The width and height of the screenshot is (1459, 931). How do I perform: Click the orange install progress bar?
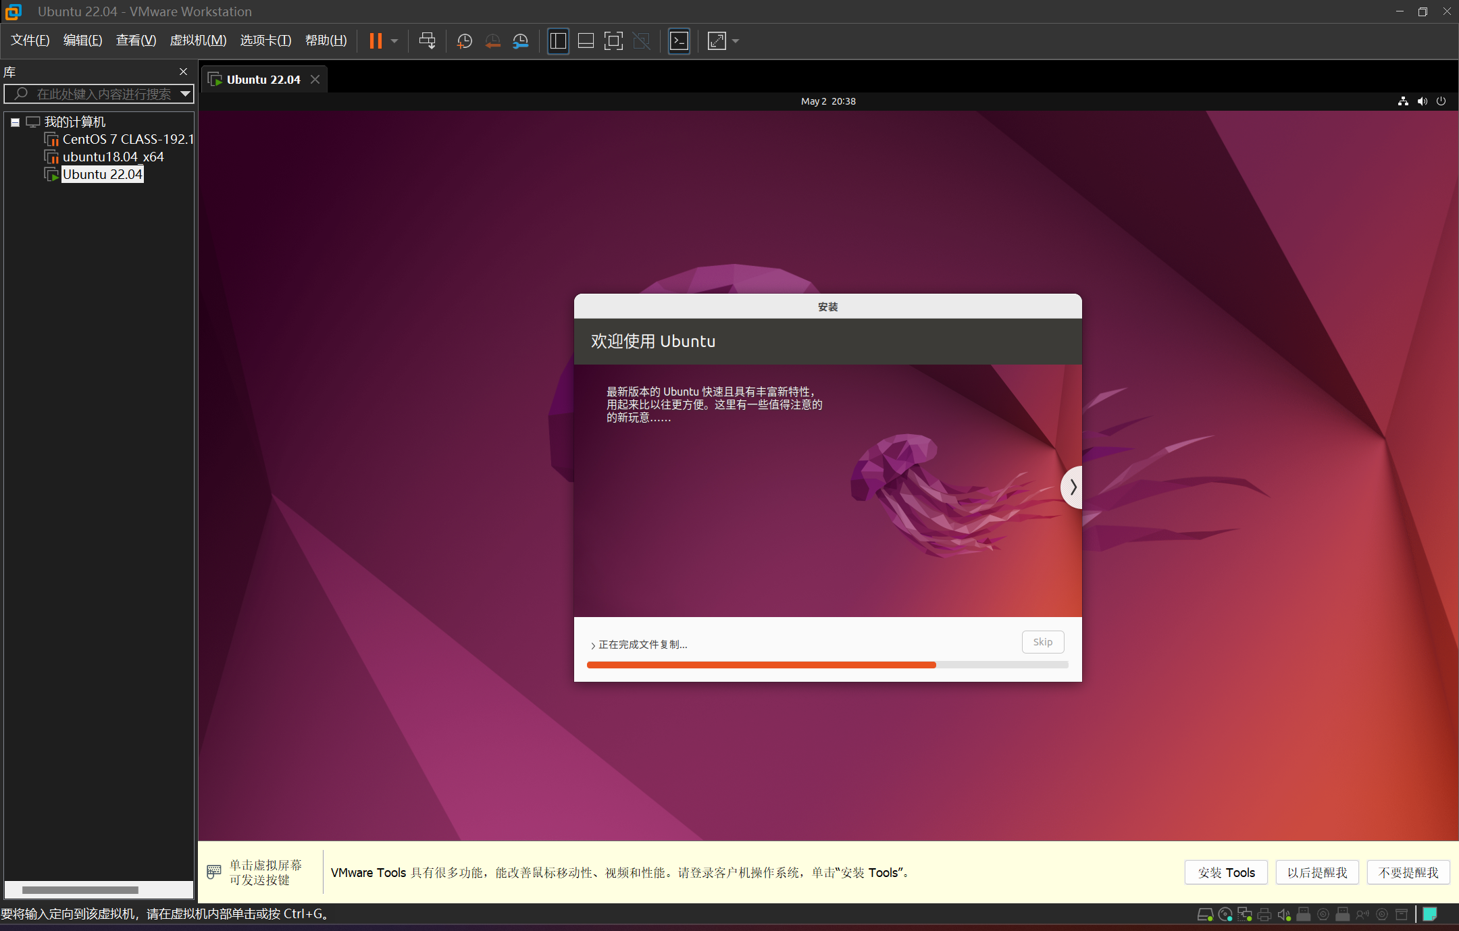click(x=761, y=665)
